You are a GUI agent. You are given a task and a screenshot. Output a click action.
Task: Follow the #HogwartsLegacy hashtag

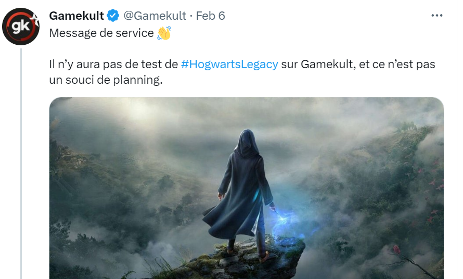(229, 64)
